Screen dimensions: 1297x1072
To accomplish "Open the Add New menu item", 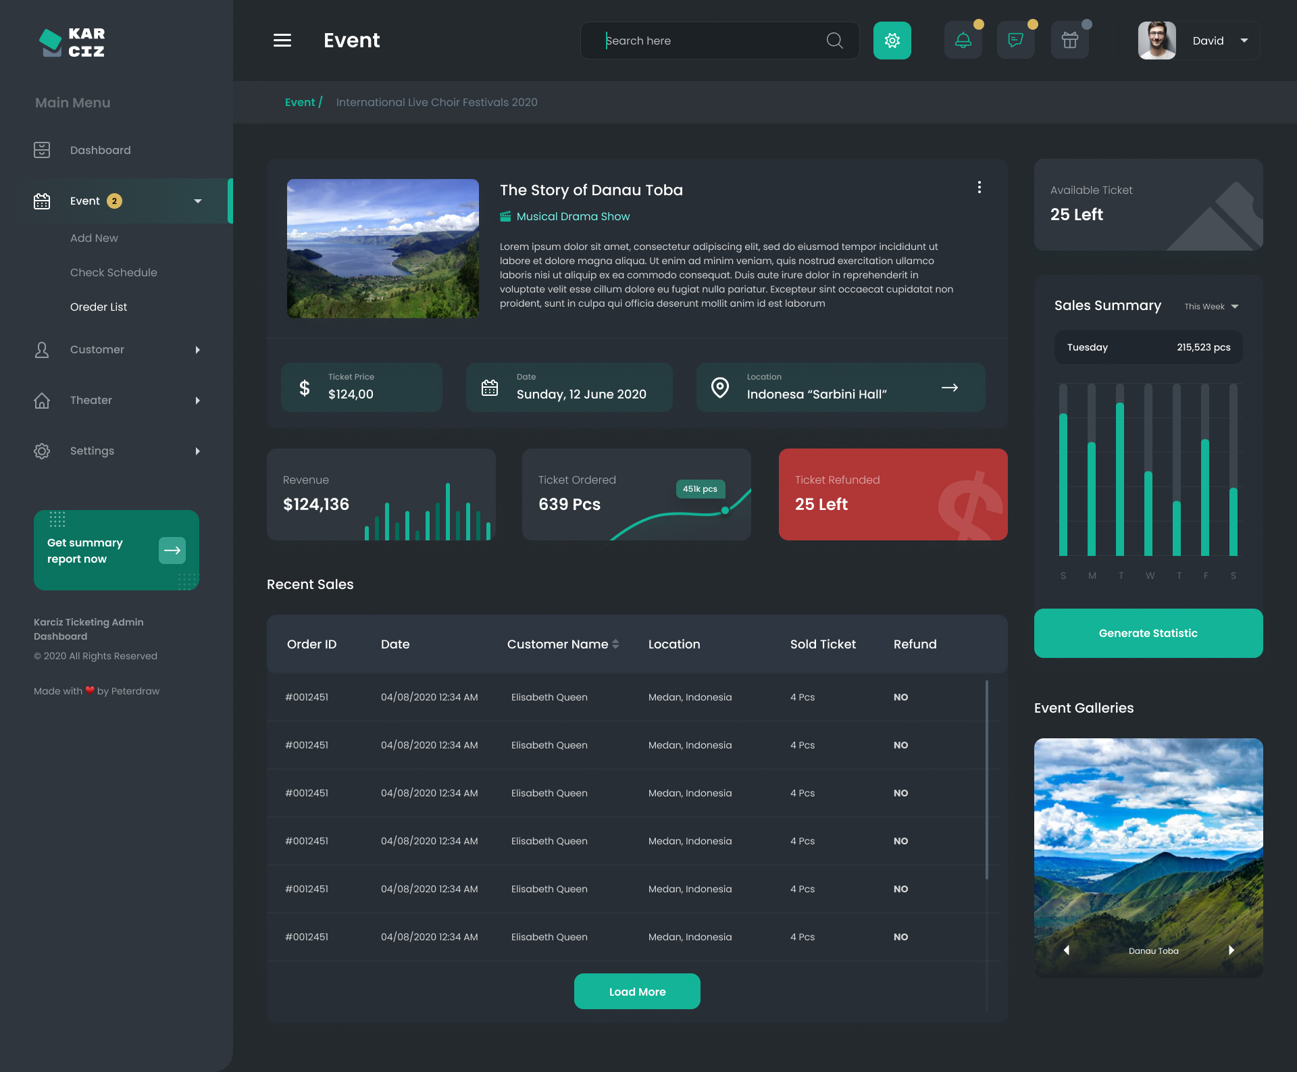I will coord(94,238).
